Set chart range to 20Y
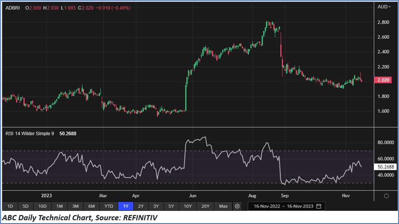Image resolution: width=399 pixels, height=224 pixels. tap(205, 206)
